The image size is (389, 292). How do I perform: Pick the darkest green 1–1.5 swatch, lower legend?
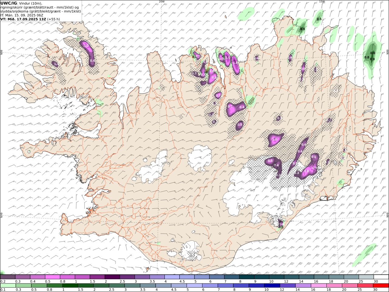point(70,285)
